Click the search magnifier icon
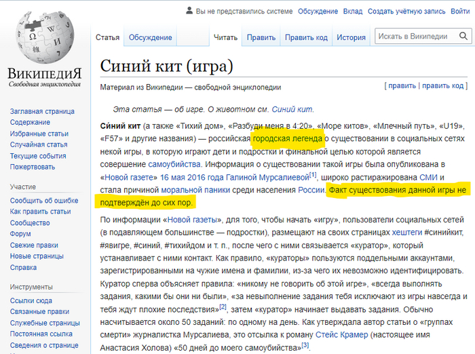The height and width of the screenshot is (354, 475). (463, 36)
